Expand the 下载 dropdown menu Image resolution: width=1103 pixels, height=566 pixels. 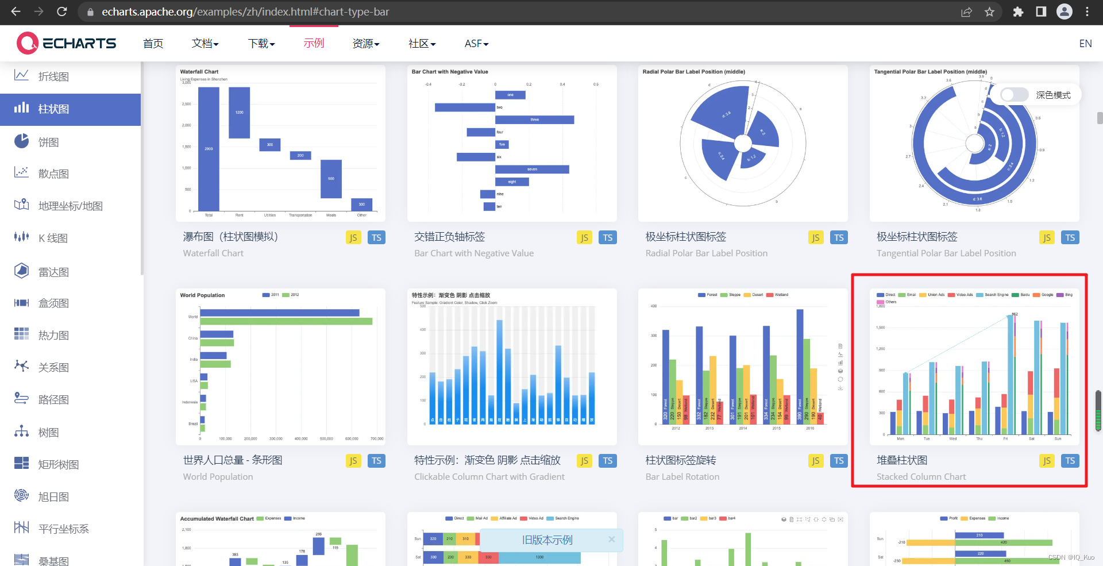point(261,44)
